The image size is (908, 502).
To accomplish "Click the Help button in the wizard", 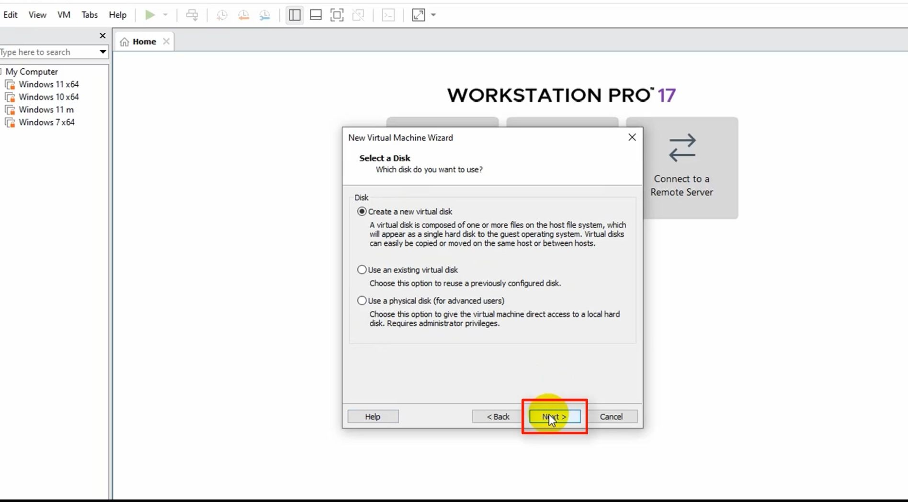I will [x=373, y=416].
